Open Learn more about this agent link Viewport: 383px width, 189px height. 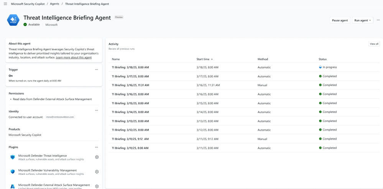(74, 58)
